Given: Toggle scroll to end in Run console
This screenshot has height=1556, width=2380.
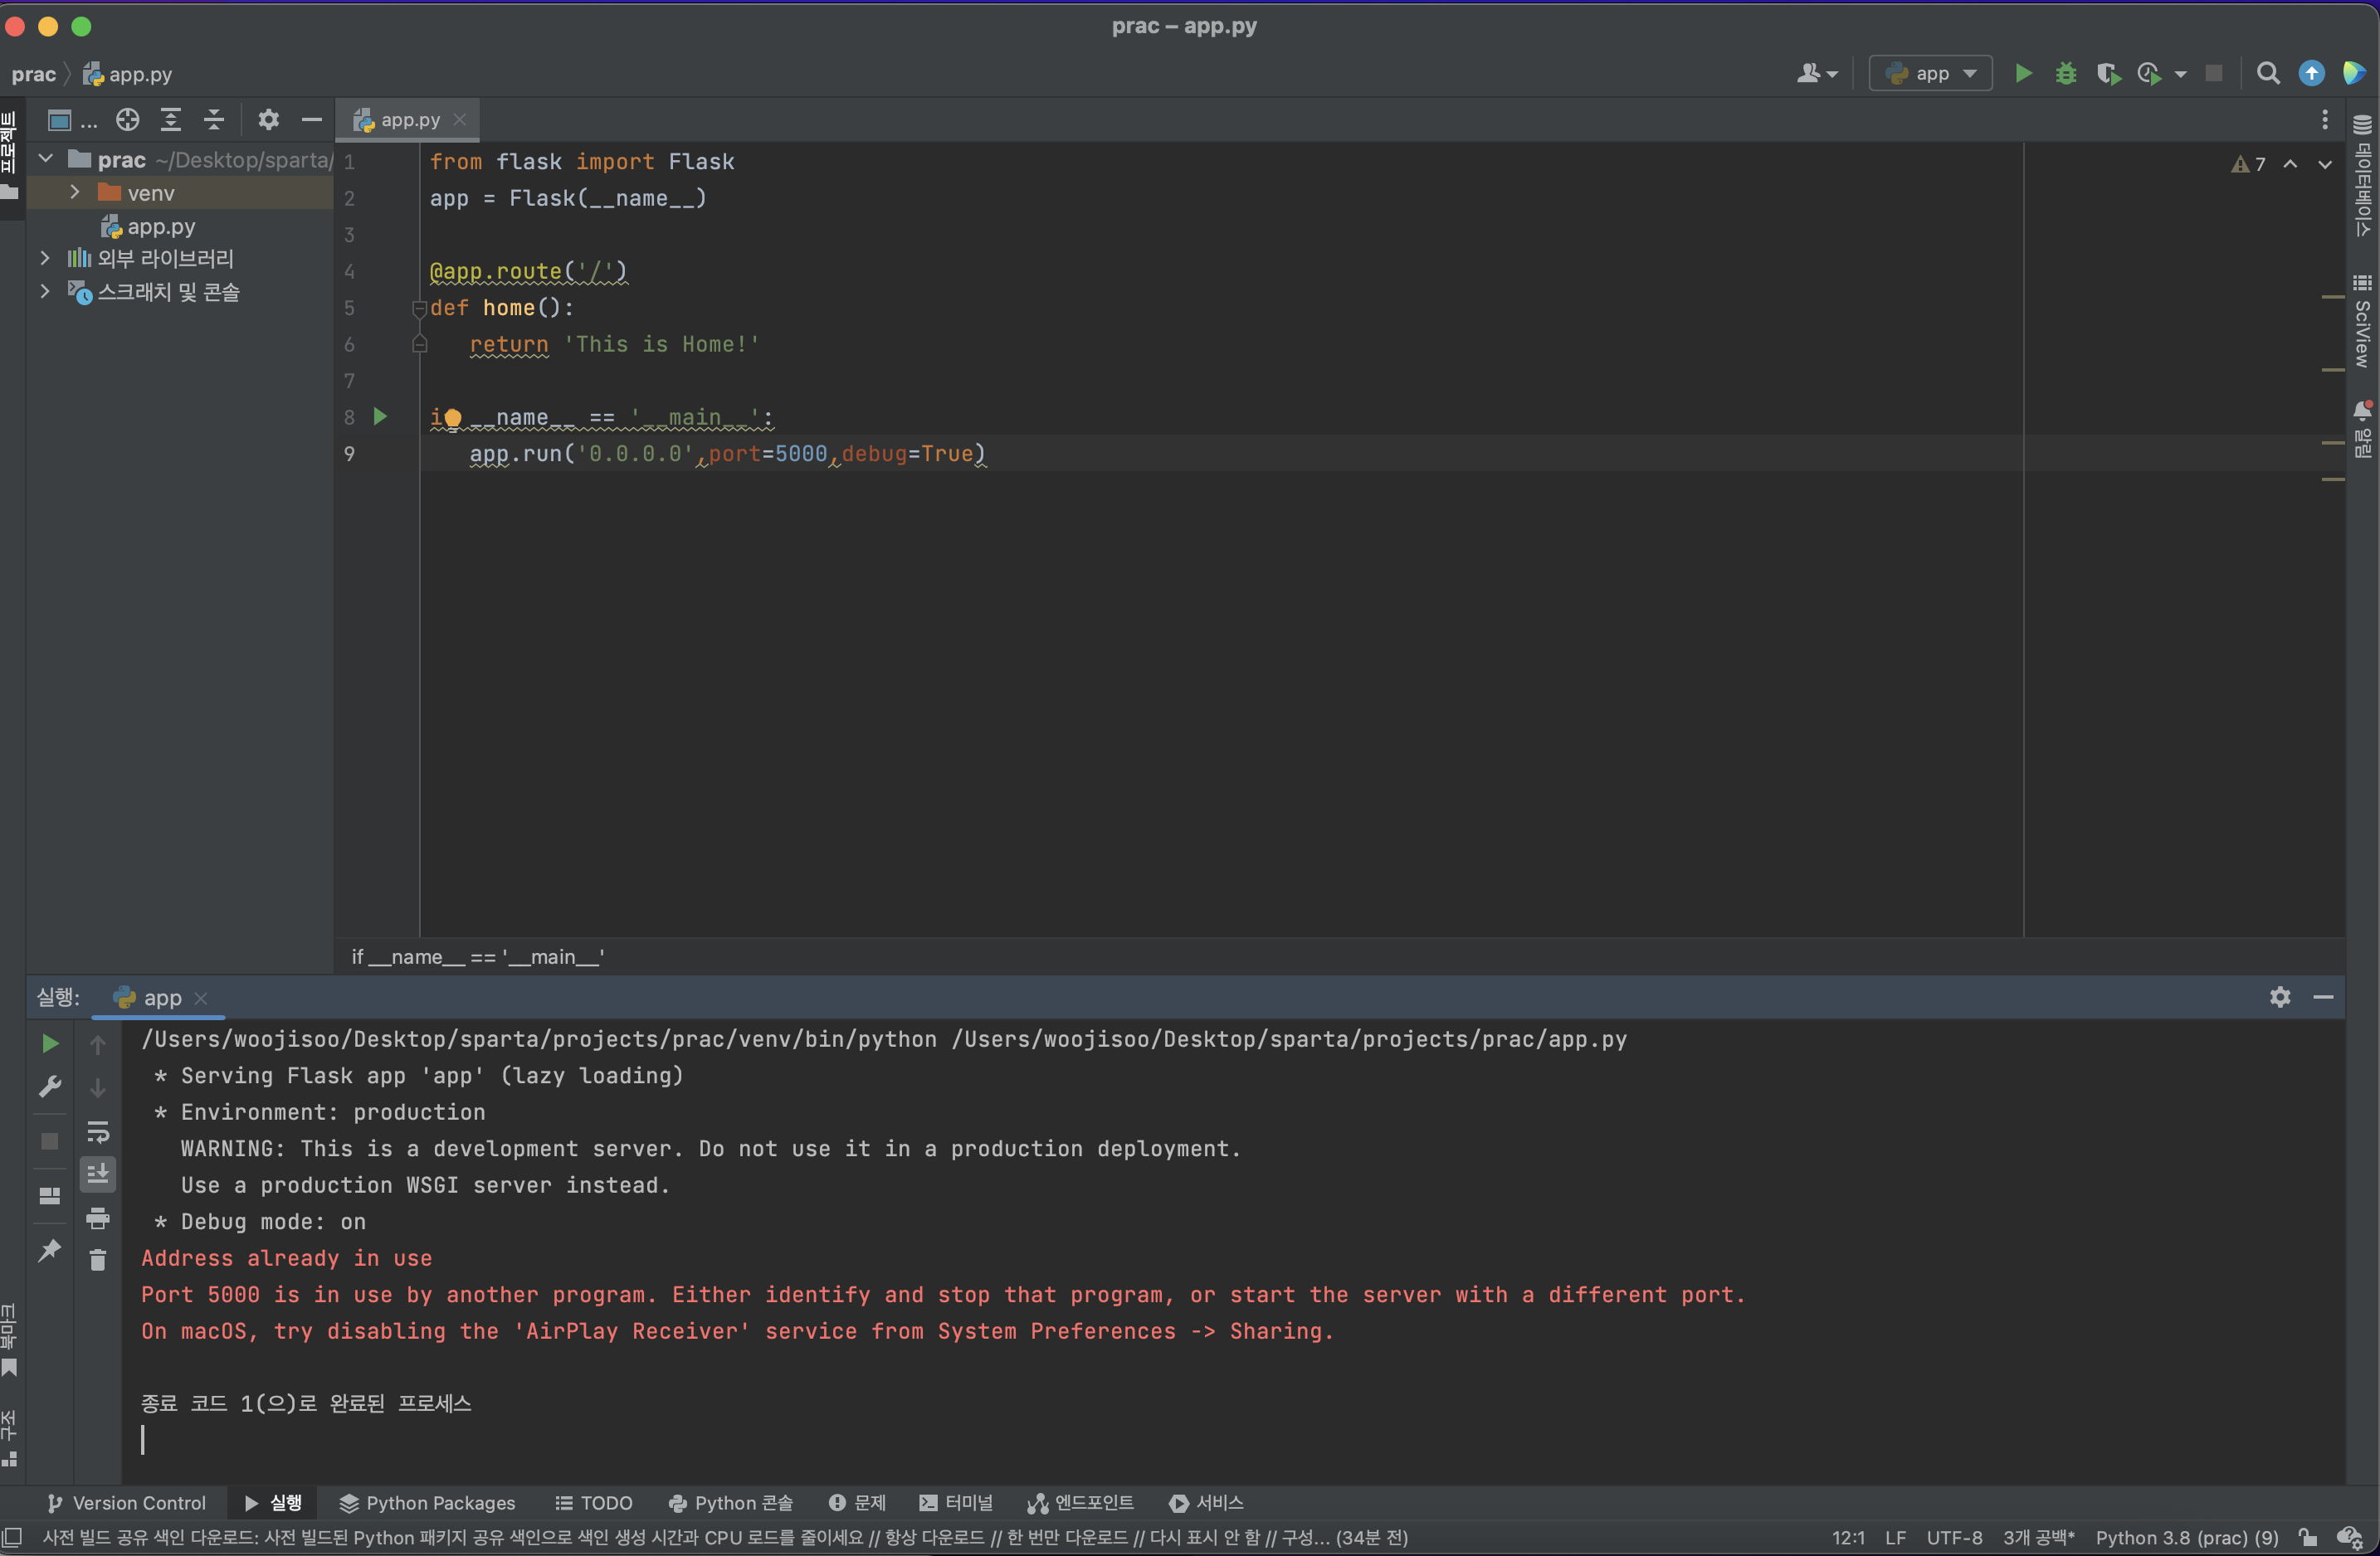Looking at the screenshot, I should (98, 1174).
